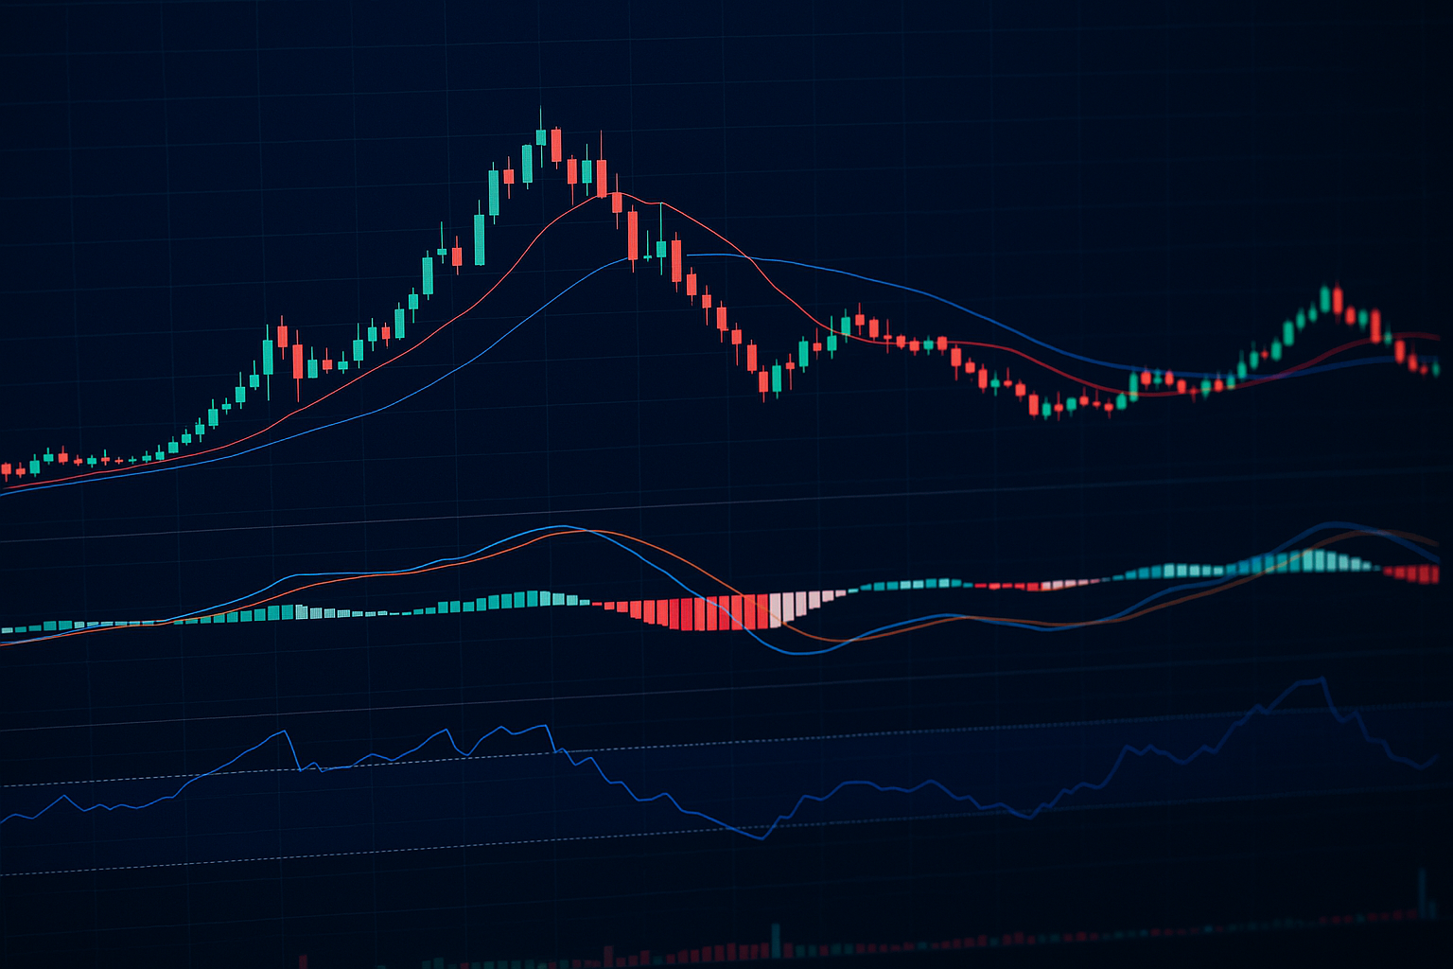Click the highest green candlestick at the price peak
The width and height of the screenshot is (1453, 969).
pos(541,137)
